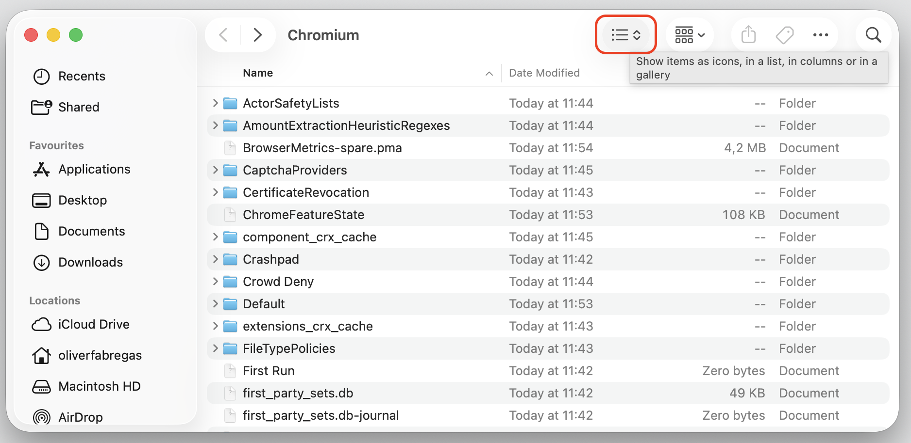This screenshot has width=911, height=443.
Task: Select the ActorSafetyLists folder icon
Action: [230, 103]
